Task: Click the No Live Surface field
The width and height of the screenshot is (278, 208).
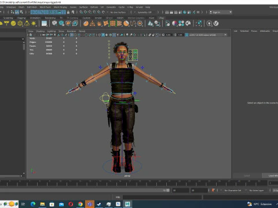Action: click(118, 12)
